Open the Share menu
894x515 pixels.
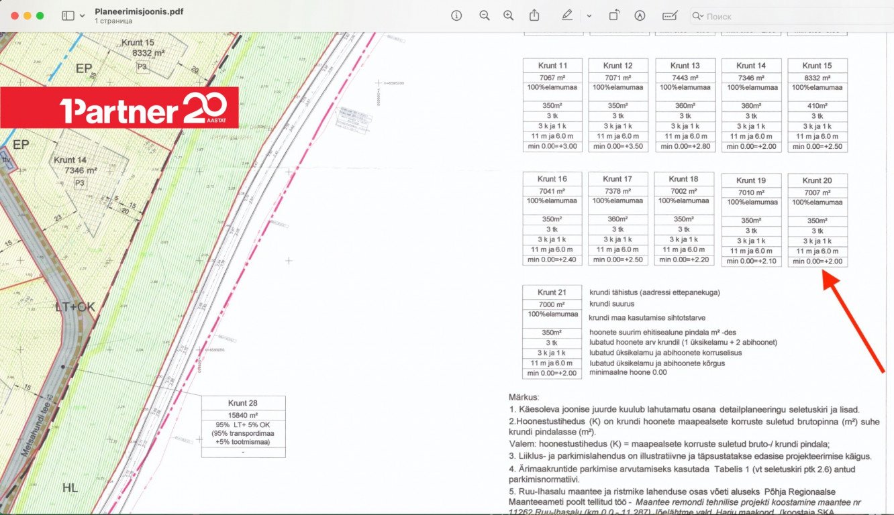click(534, 15)
